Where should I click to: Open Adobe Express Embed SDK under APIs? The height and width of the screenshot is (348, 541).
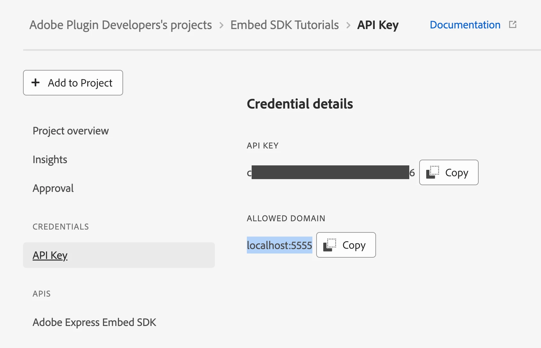tap(94, 322)
